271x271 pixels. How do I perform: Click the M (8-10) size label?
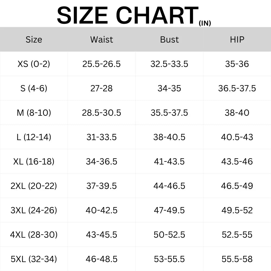[34, 113]
